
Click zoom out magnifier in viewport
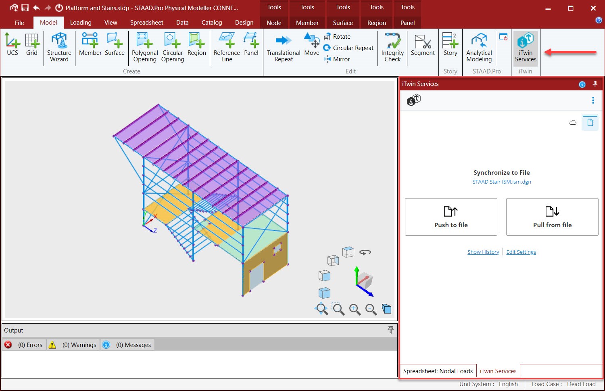click(x=371, y=309)
